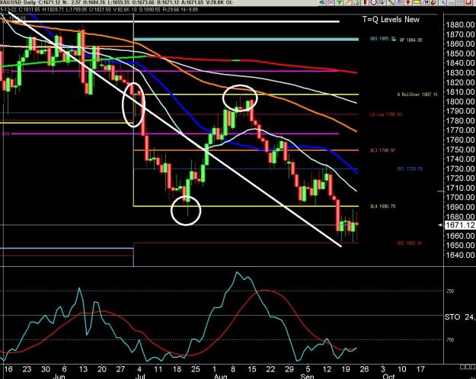Image resolution: width=476 pixels, height=379 pixels.
Task: Click the 1640.00 price axis label
Action: pos(460,255)
